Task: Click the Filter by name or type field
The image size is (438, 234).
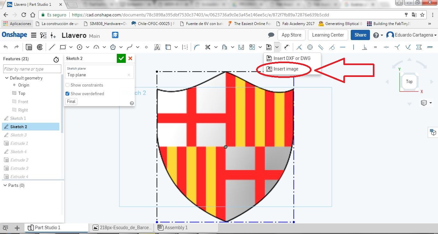Action: click(32, 69)
